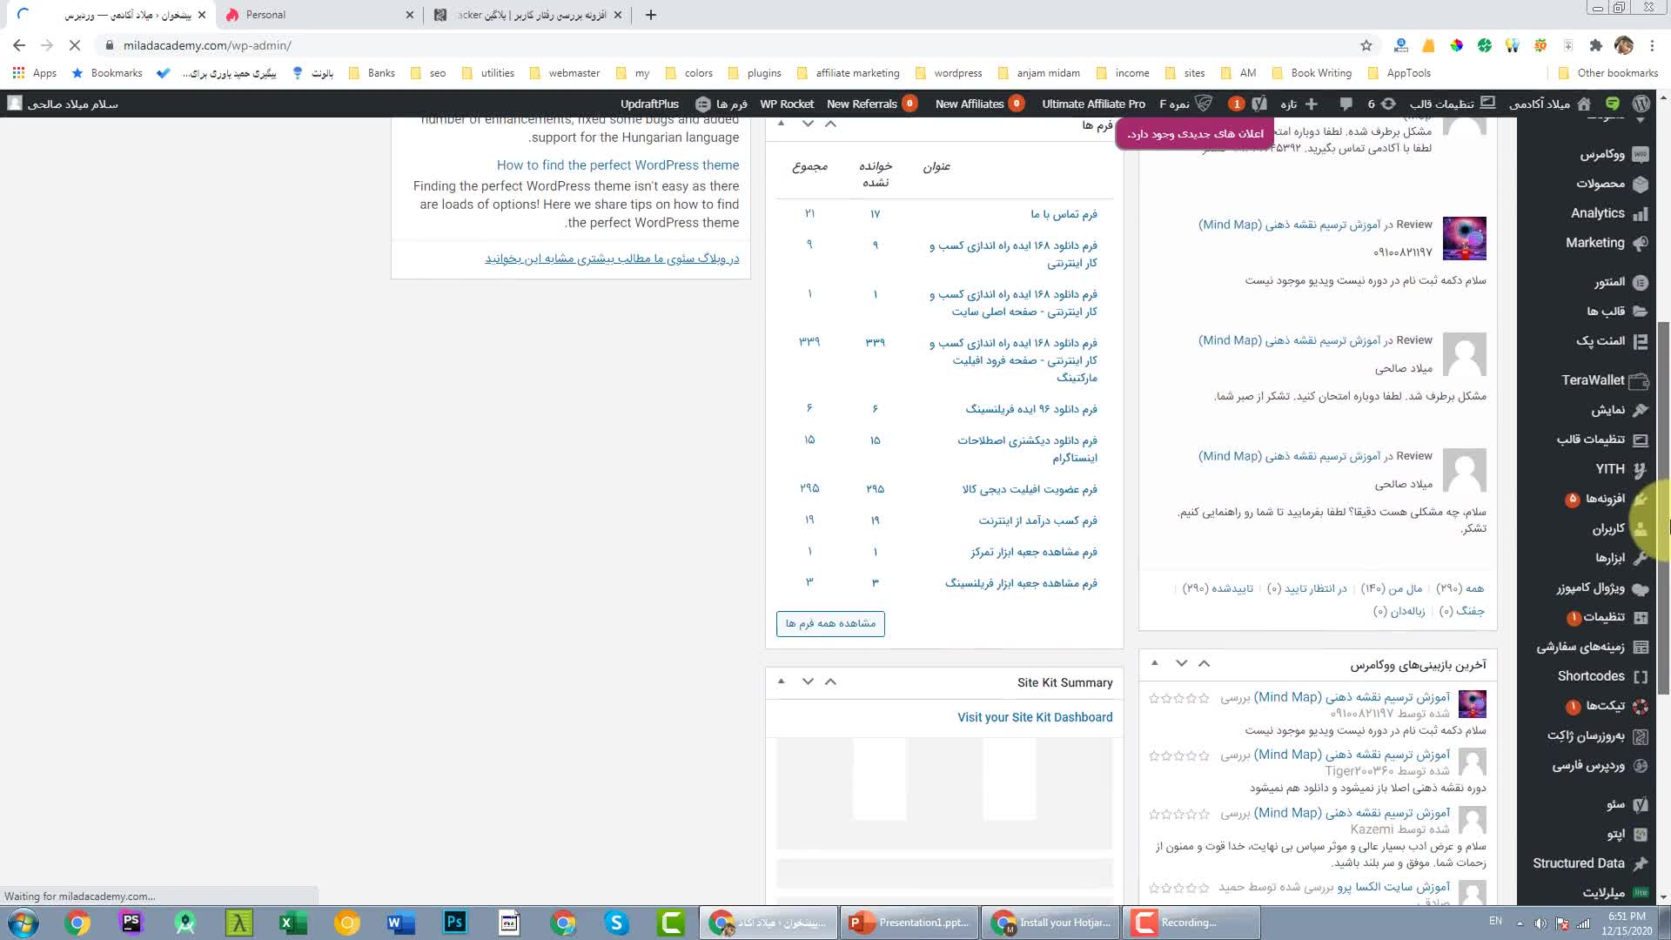Stop page loading with the X button
Screen dimensions: 1671x940
(x=75, y=45)
